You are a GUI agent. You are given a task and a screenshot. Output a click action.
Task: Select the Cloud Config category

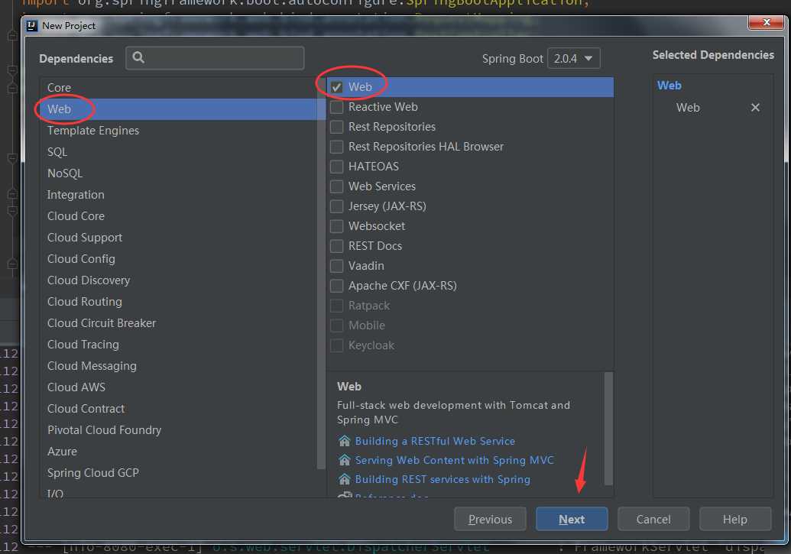179,259
